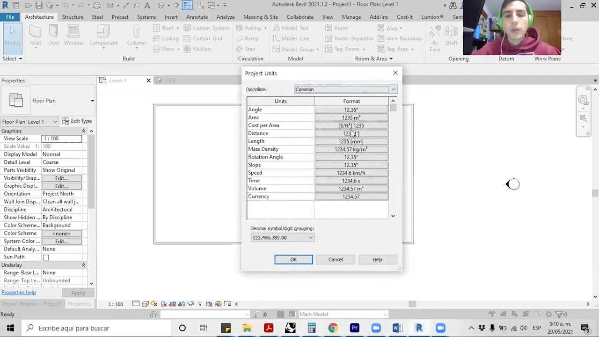
Task: Click the Redo arrow icon
Action: click(x=80, y=5)
